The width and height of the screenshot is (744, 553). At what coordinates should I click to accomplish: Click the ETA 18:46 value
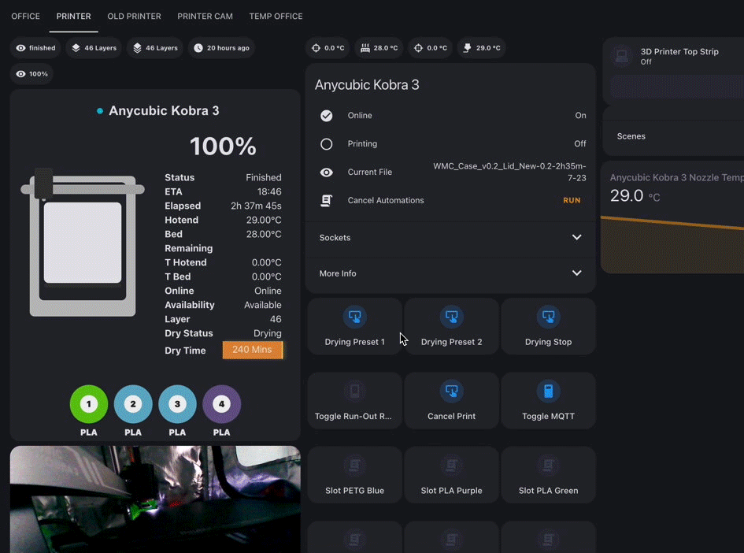(x=269, y=191)
